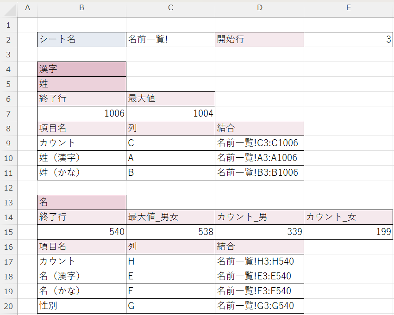Viewport: 394px width, 315px height.
Task: Select the 開始行 value cell showing 3
Action: click(x=348, y=40)
